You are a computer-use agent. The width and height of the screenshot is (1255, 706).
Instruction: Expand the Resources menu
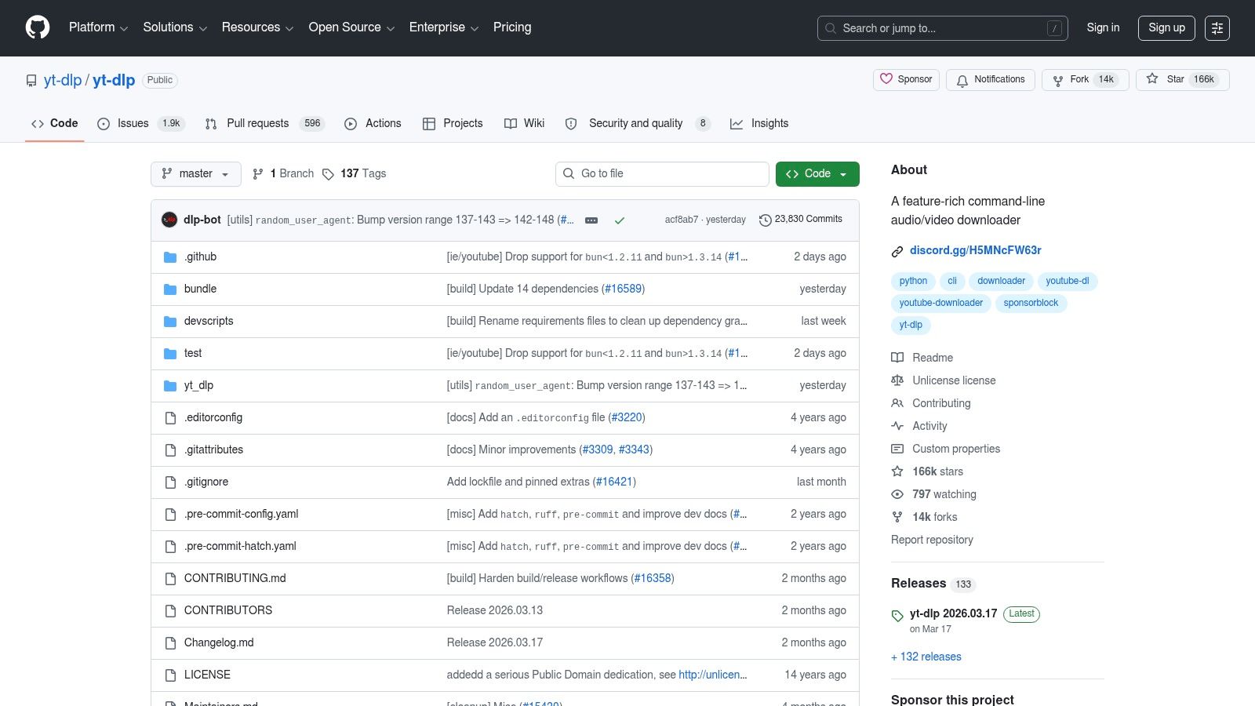click(x=257, y=27)
